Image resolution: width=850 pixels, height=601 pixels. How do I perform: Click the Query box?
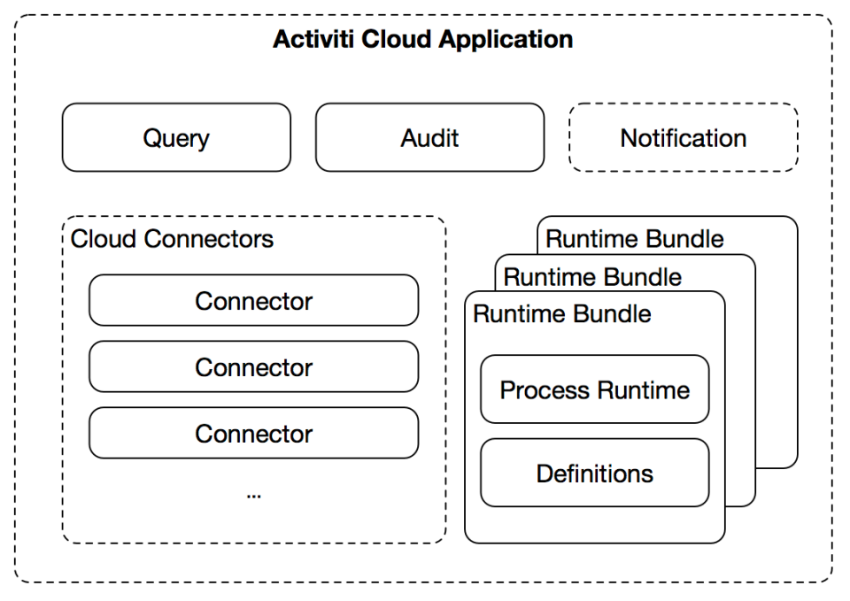pyautogui.click(x=177, y=138)
